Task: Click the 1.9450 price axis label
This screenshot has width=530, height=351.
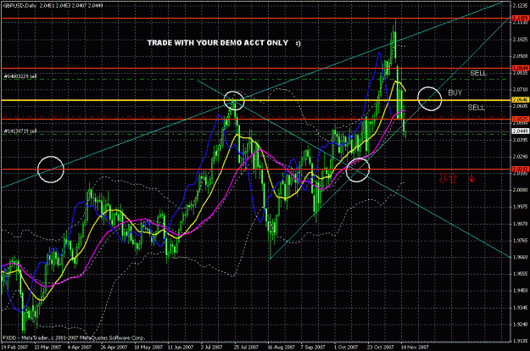Action: (520, 291)
